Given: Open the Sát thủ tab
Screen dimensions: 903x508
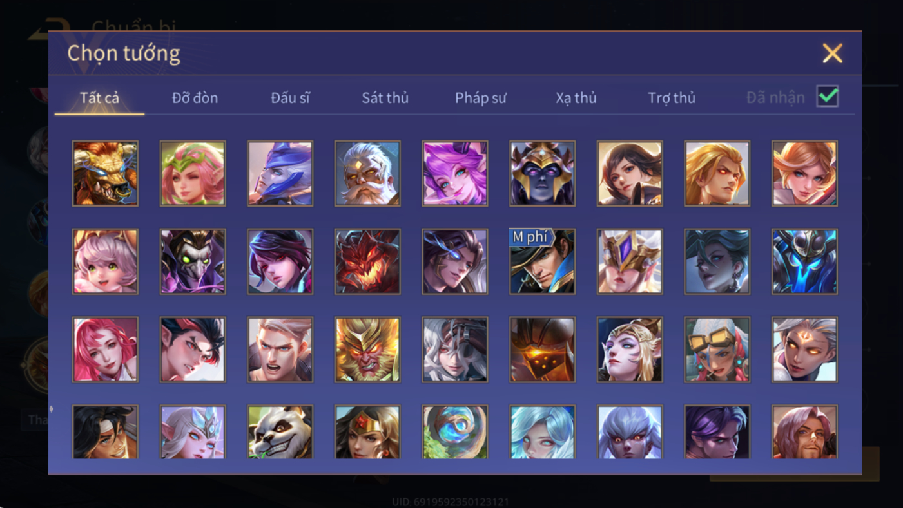Looking at the screenshot, I should coord(385,98).
